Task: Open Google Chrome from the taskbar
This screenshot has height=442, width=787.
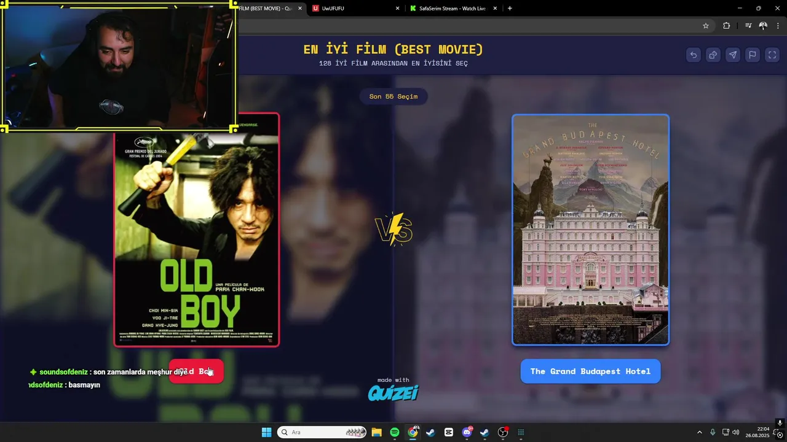Action: 413,432
